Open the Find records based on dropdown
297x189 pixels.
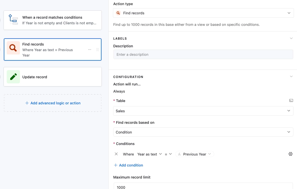pos(203,132)
